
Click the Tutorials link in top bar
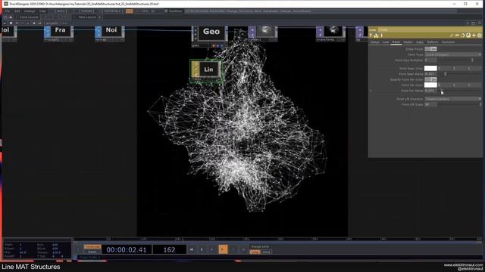coord(113,11)
